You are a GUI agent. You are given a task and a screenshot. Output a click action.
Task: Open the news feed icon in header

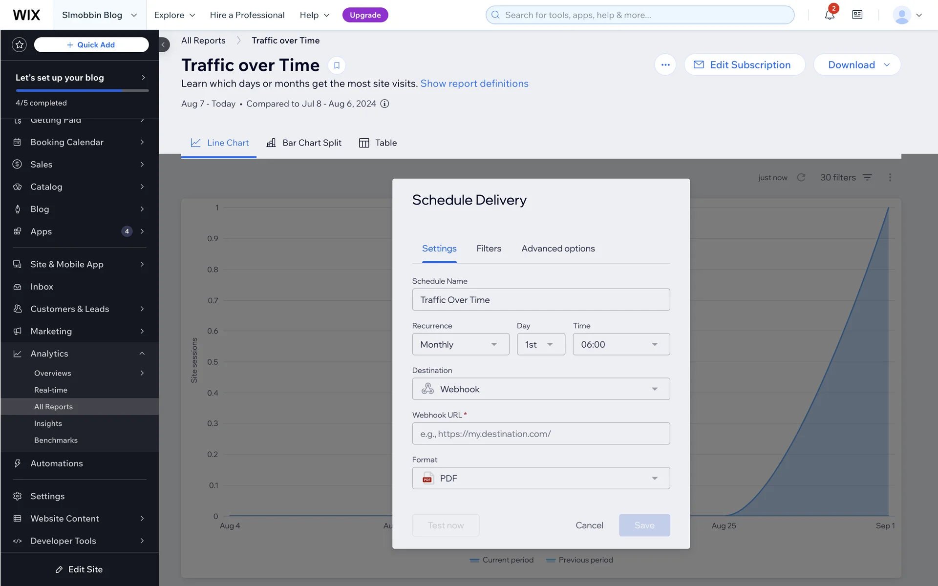[x=857, y=15]
